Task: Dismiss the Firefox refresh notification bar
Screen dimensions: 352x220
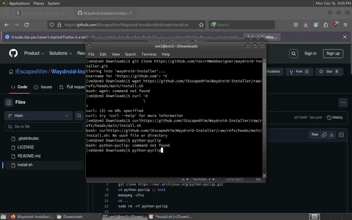Action: click(x=345, y=37)
